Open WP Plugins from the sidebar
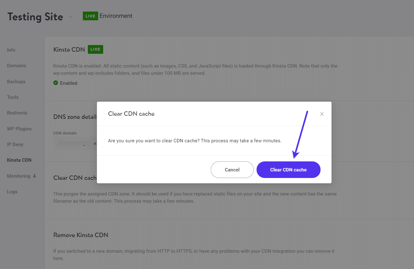 (19, 129)
